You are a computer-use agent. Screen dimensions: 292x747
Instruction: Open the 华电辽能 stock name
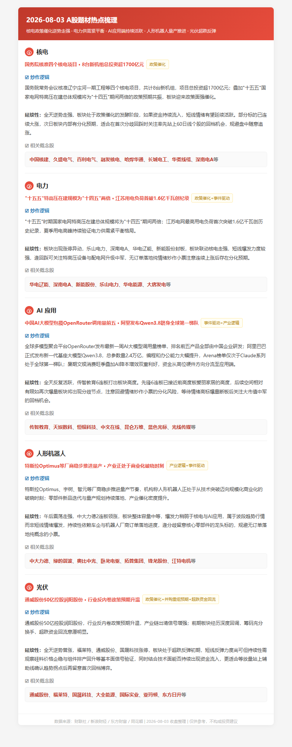pos(39,284)
